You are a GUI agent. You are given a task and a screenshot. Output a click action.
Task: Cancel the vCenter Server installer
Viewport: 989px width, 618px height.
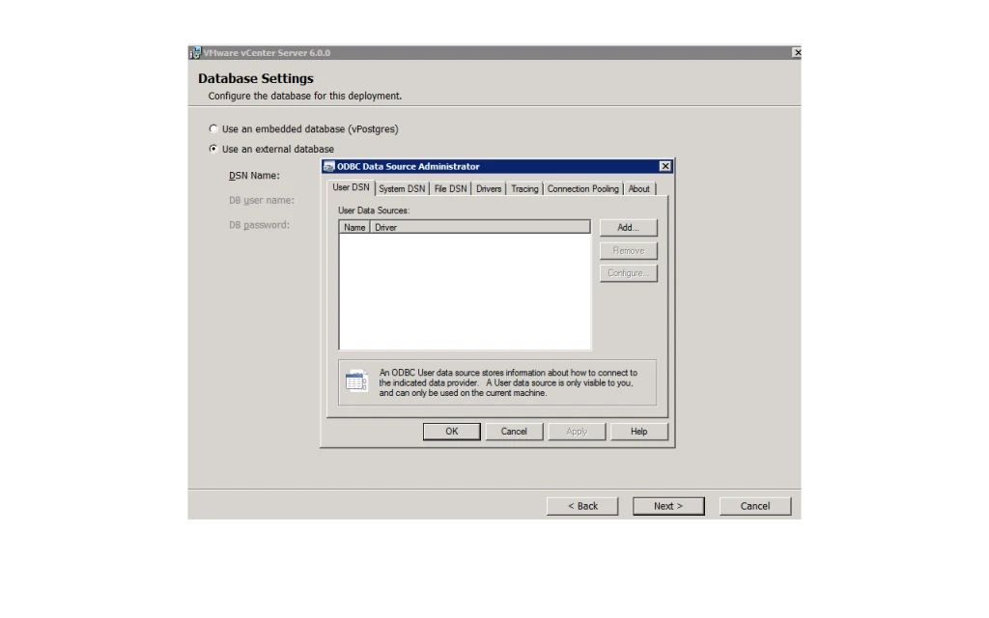(755, 506)
